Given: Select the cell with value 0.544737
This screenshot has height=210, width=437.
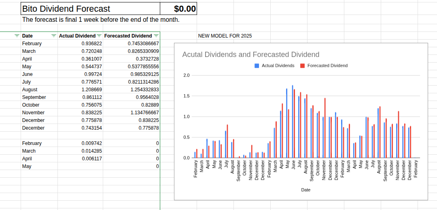Looking at the screenshot, I should [x=80, y=67].
